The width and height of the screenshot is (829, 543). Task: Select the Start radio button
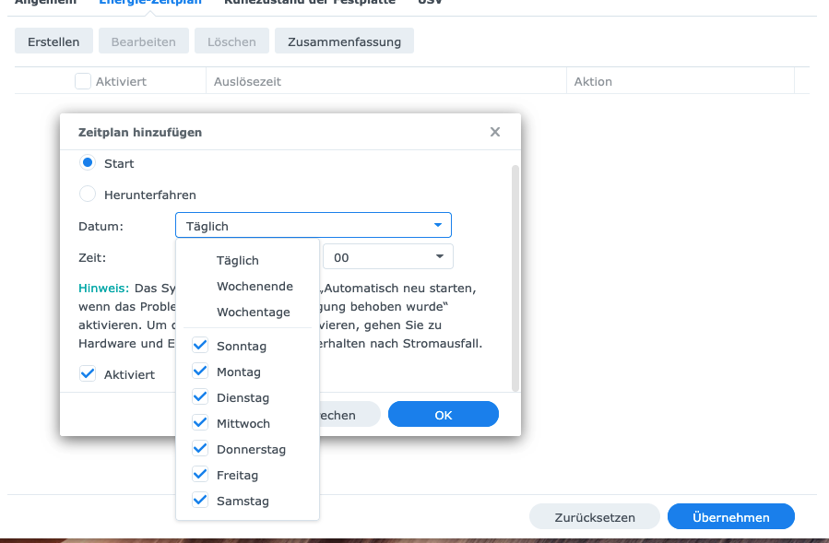(x=88, y=163)
